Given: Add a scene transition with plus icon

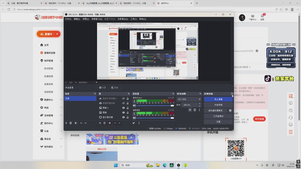Looking at the screenshot, I should coord(190,110).
